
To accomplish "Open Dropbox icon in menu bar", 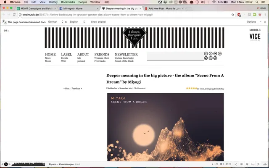I will 165,2.
